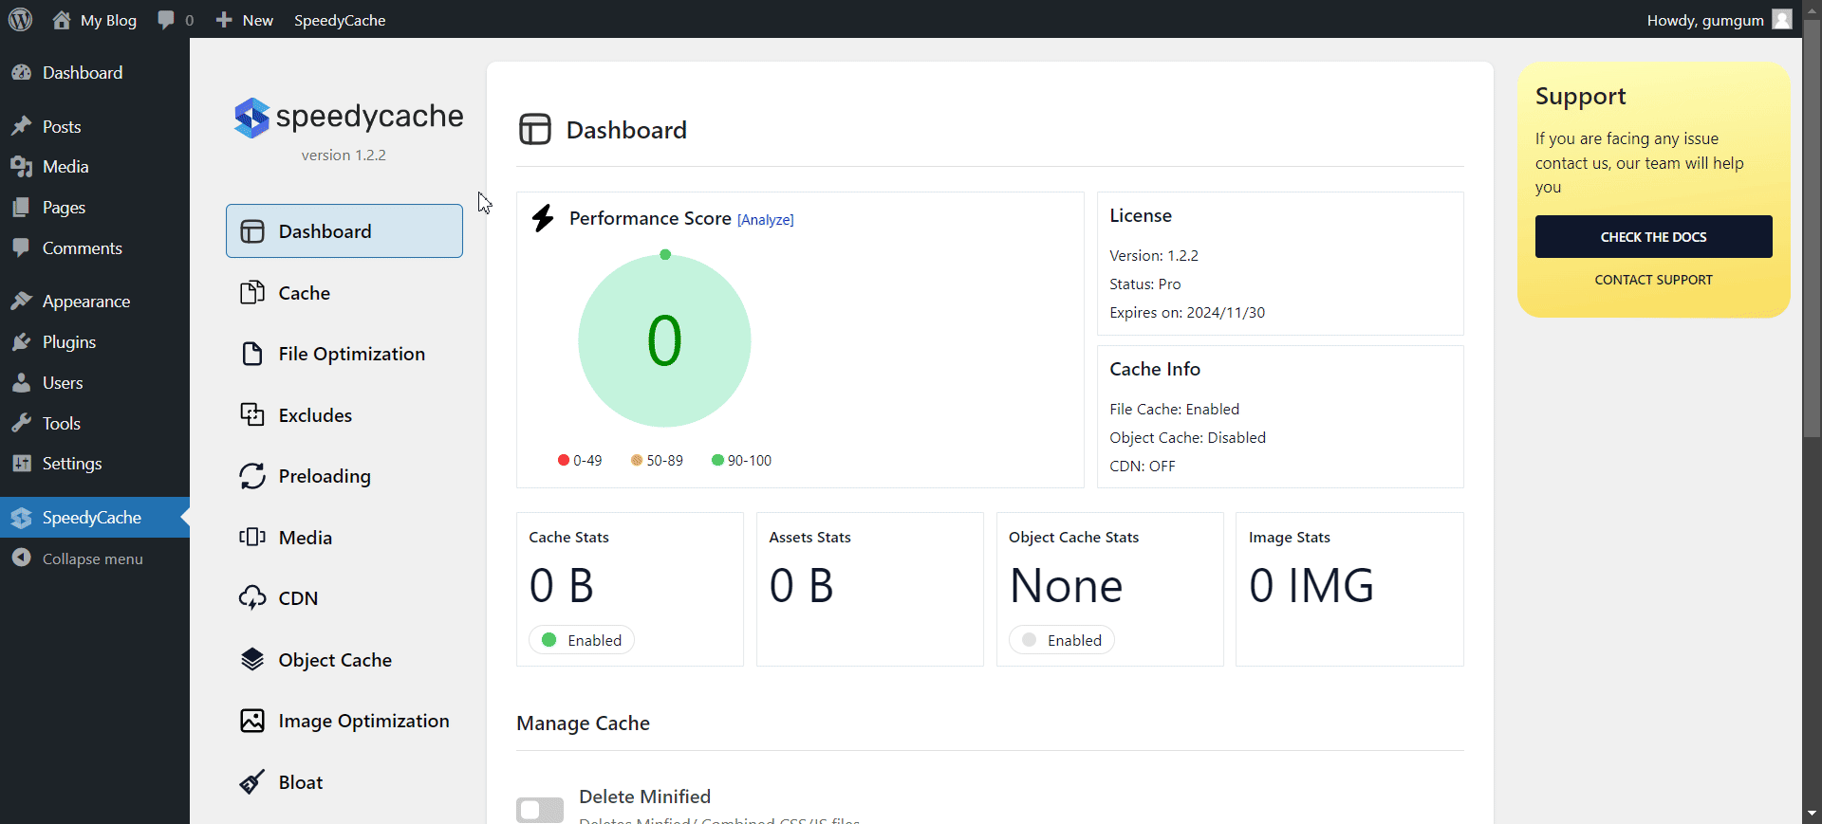Click the Users icon in sidebar
The height and width of the screenshot is (824, 1822).
click(21, 383)
